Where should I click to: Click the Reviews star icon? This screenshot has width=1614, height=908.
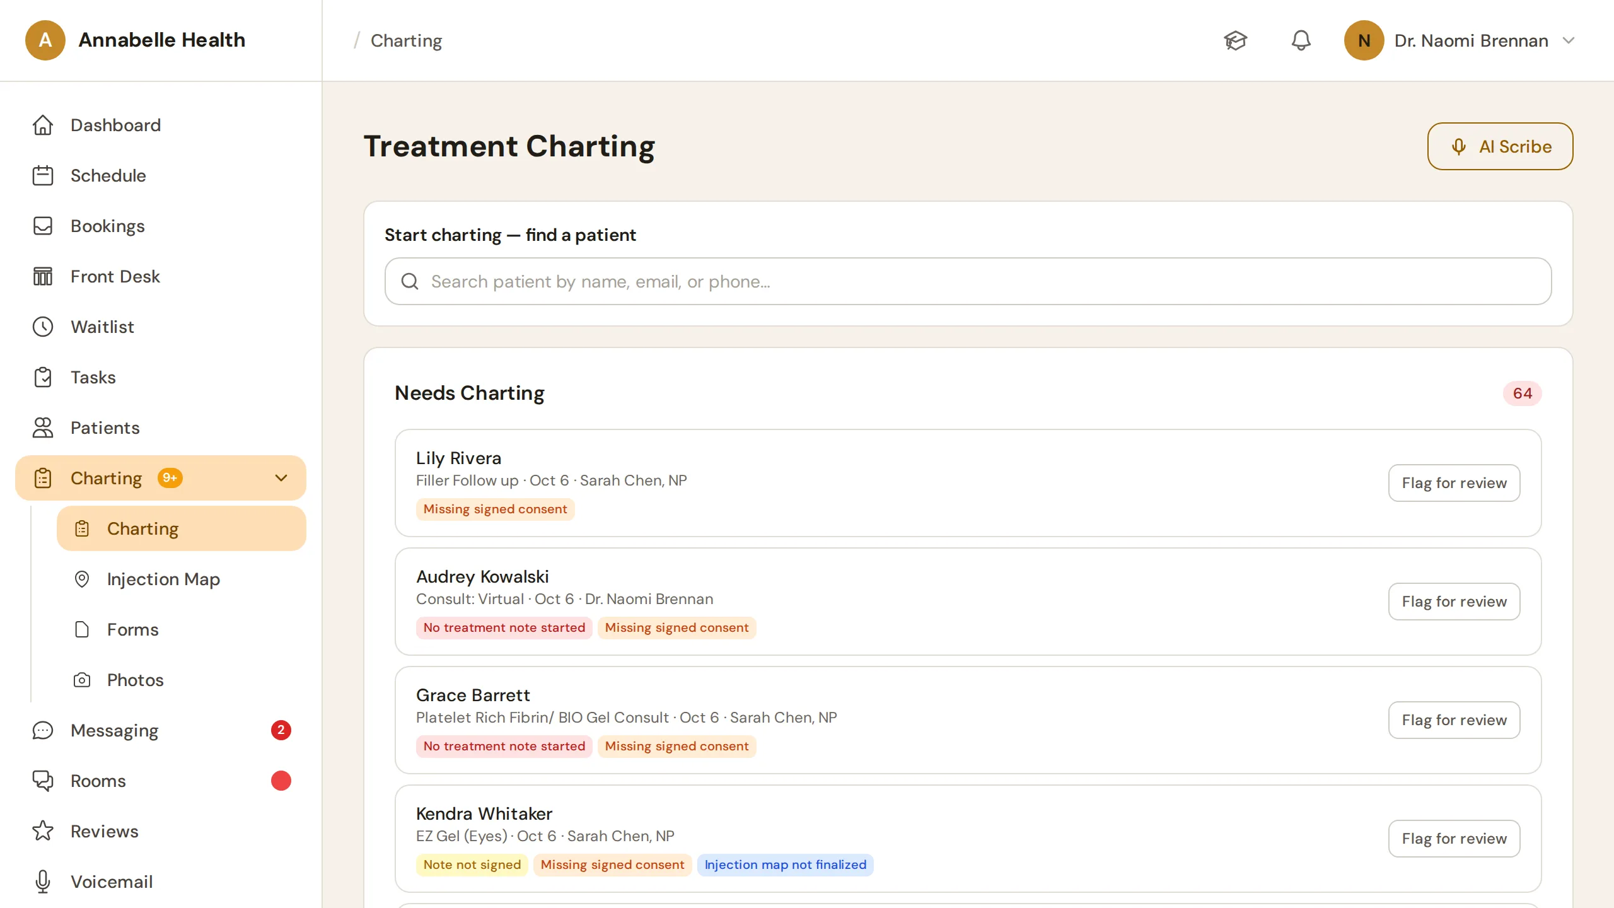tap(43, 831)
